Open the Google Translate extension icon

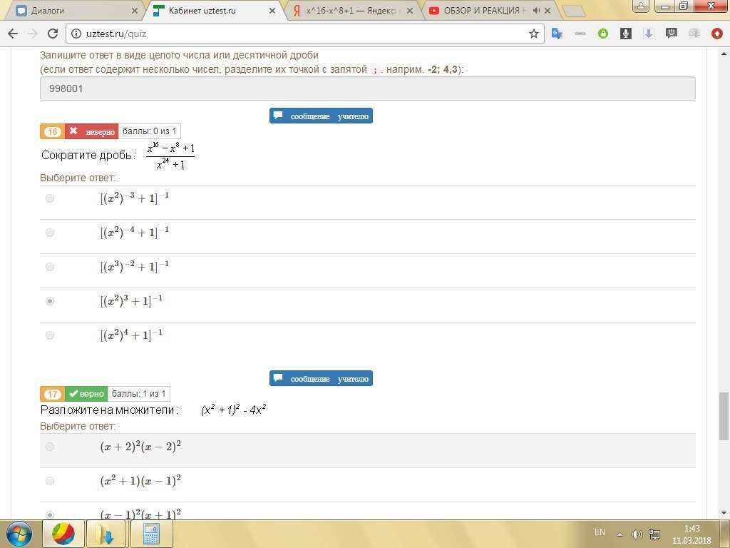tap(556, 33)
